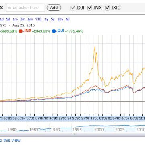Click 1990 in the overview timeline
The width and height of the screenshot is (145, 145).
56,130
